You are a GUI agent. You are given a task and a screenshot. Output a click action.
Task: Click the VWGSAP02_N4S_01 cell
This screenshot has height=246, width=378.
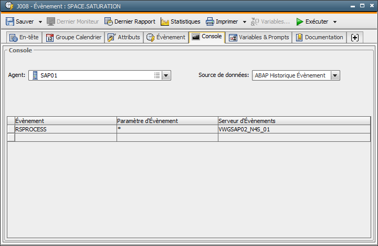294,129
